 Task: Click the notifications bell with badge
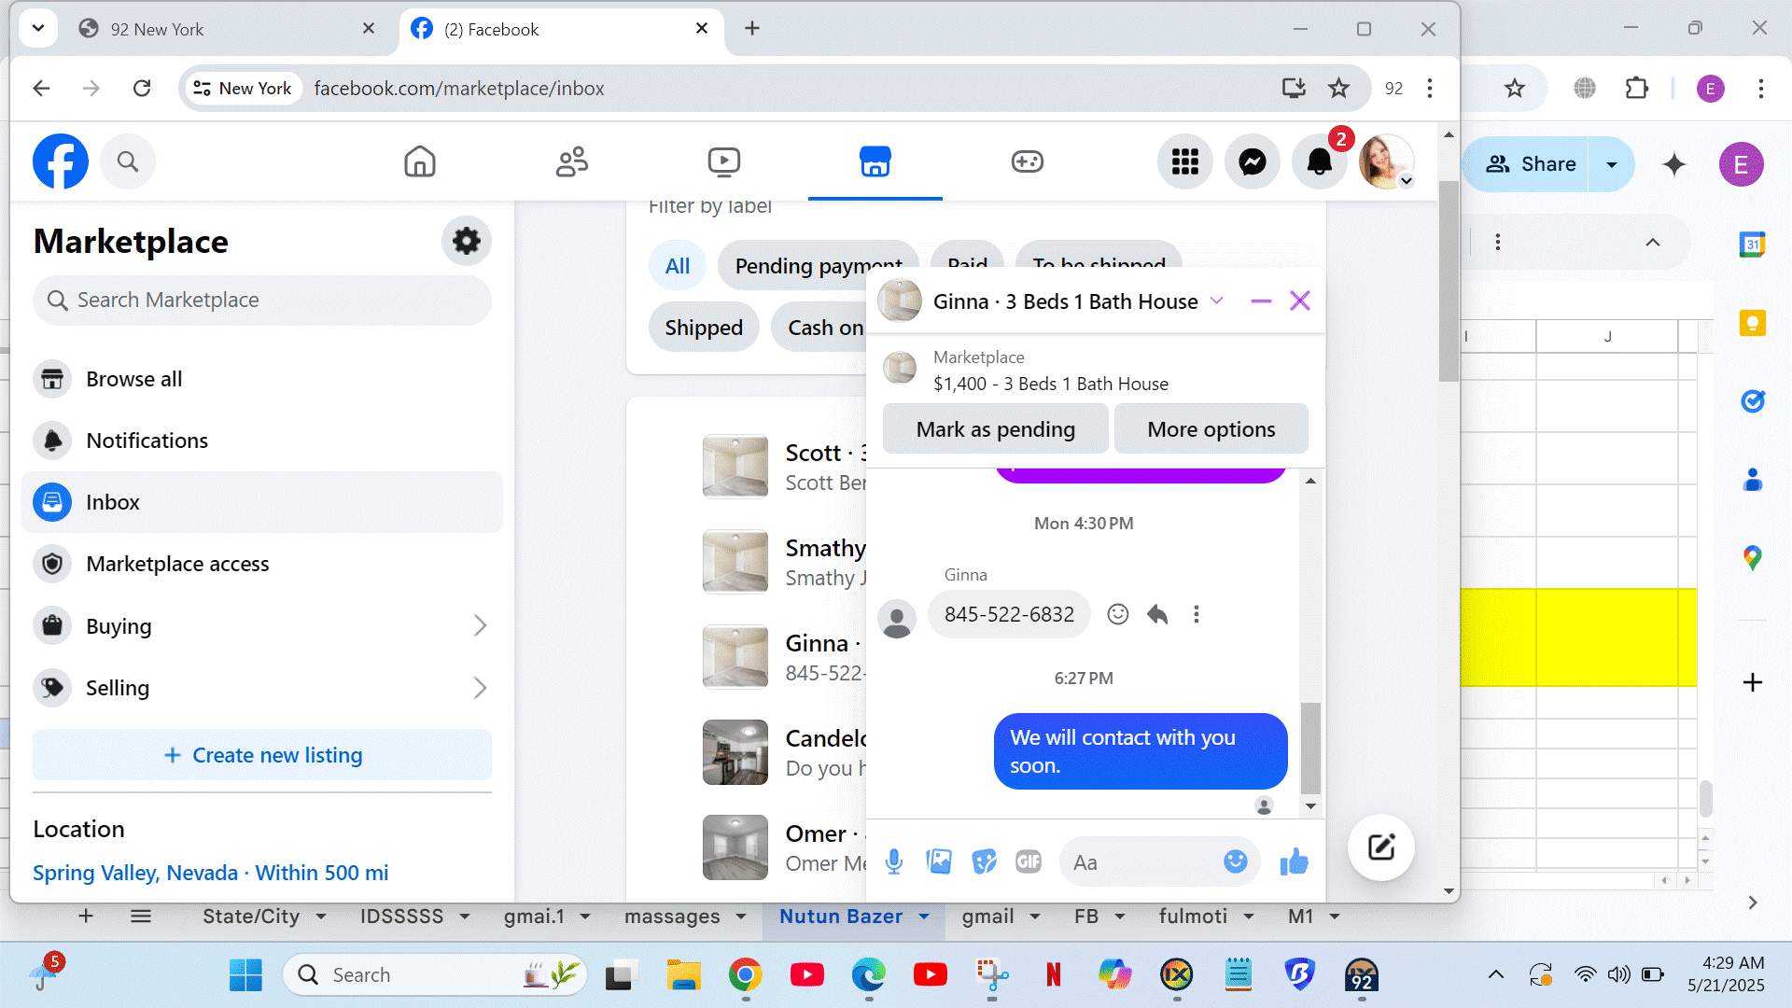[x=1319, y=162]
